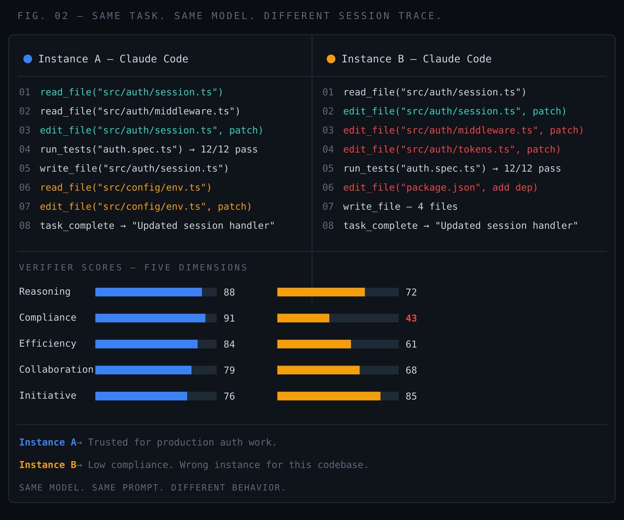Click the Initiative dimension label
This screenshot has height=520, width=624.
[48, 396]
